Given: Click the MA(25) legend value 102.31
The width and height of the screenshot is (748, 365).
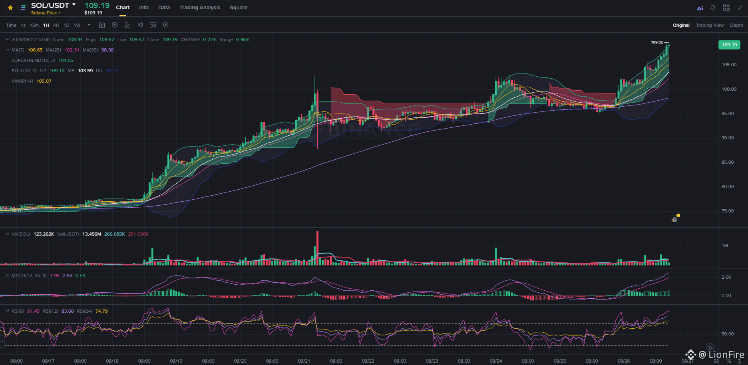Looking at the screenshot, I should click(x=72, y=50).
